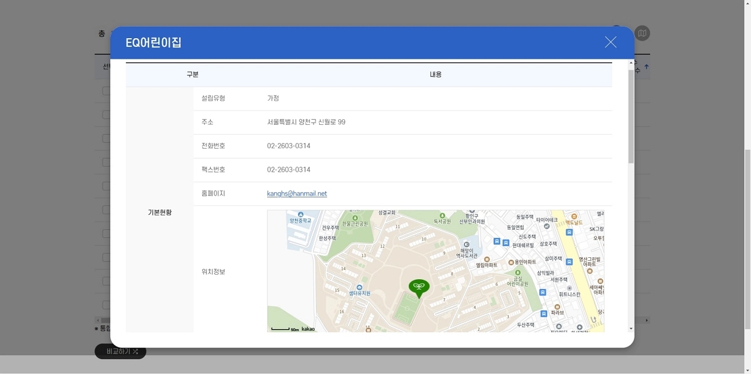
Task: Click the 해맞이역사도서관 library icon
Action: pos(466,244)
